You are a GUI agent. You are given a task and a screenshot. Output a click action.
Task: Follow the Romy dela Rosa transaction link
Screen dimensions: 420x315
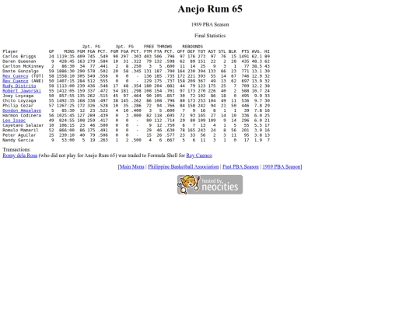[x=19, y=156]
